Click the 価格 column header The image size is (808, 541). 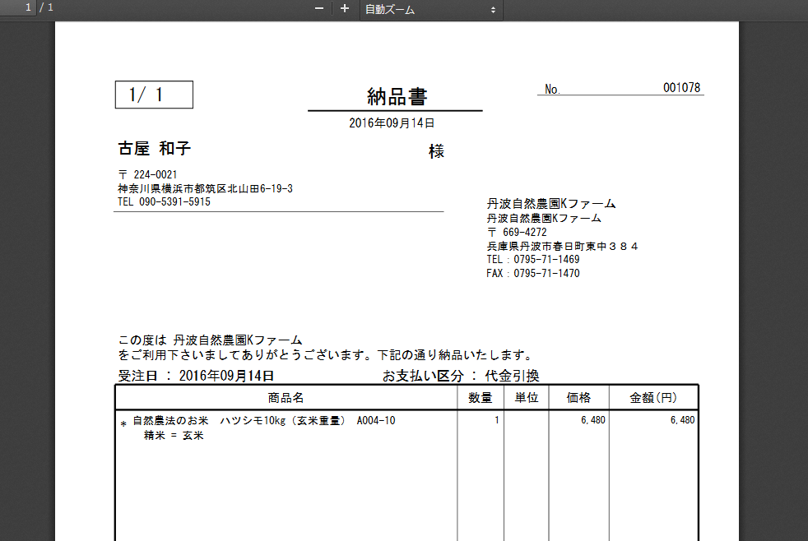[x=578, y=397]
